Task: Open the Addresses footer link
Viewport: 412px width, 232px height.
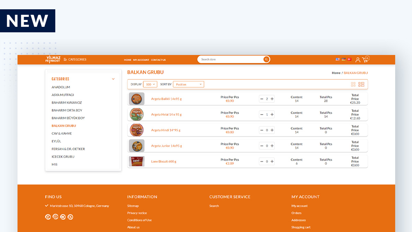Action: click(299, 220)
